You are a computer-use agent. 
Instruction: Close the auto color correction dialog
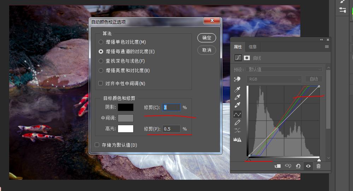point(212,20)
